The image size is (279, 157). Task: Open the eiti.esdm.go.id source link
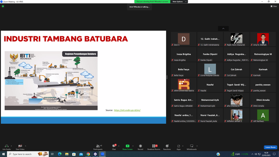127,110
